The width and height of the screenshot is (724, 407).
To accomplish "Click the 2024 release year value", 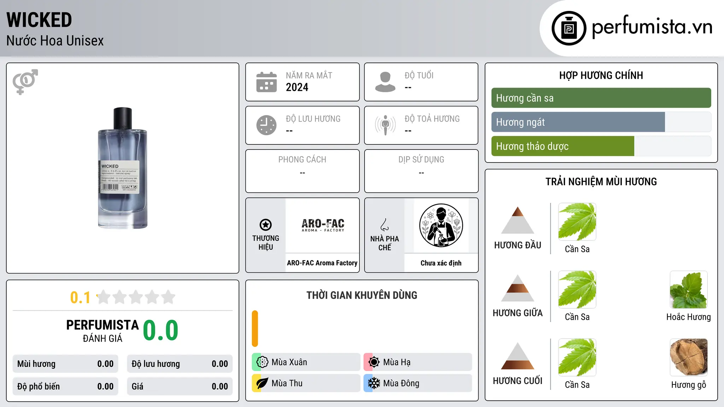I will point(297,87).
